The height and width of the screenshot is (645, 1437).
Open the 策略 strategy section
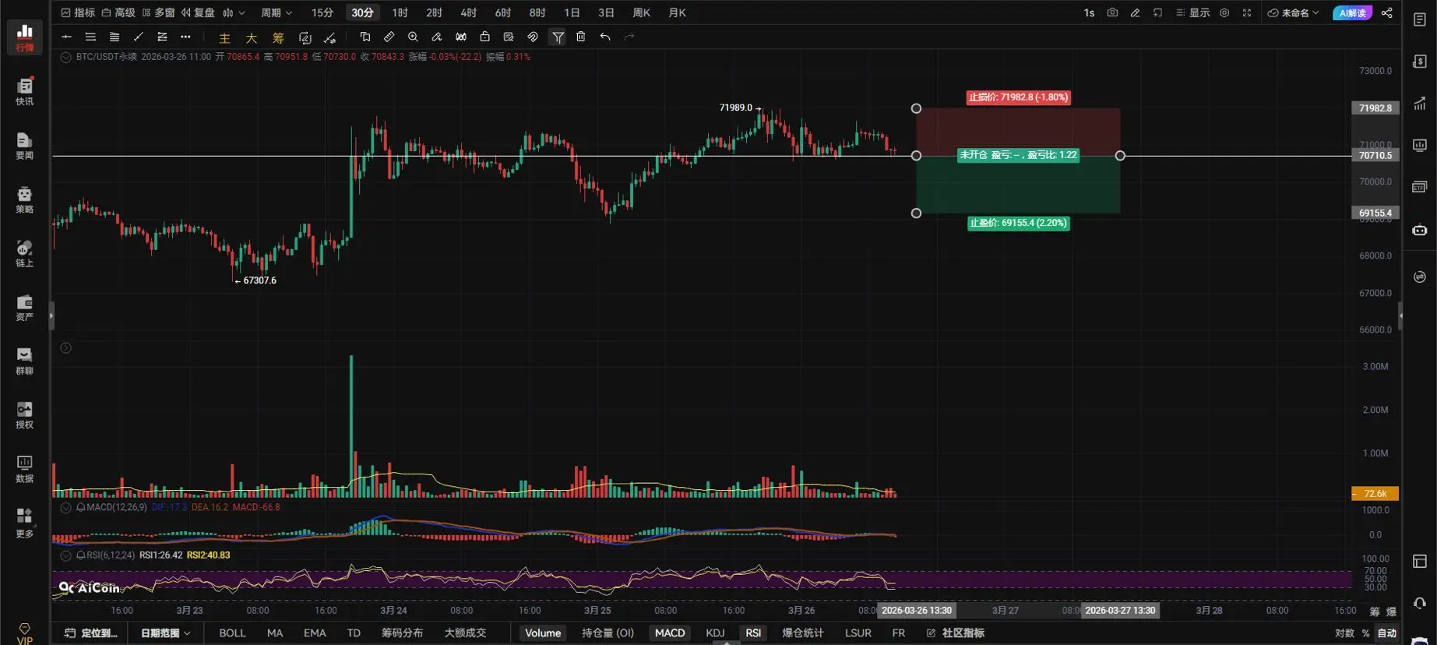click(25, 199)
